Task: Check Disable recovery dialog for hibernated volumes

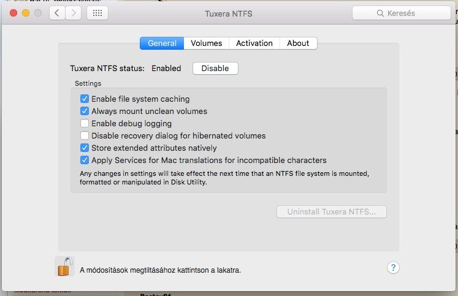Action: tap(85, 135)
